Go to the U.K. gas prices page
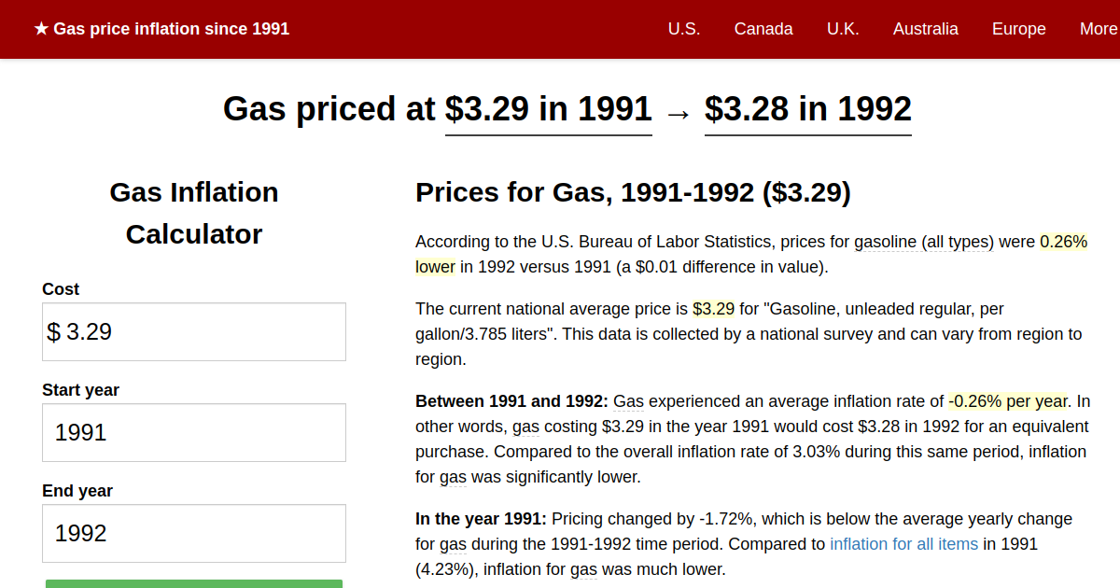This screenshot has width=1120, height=588. click(x=843, y=29)
